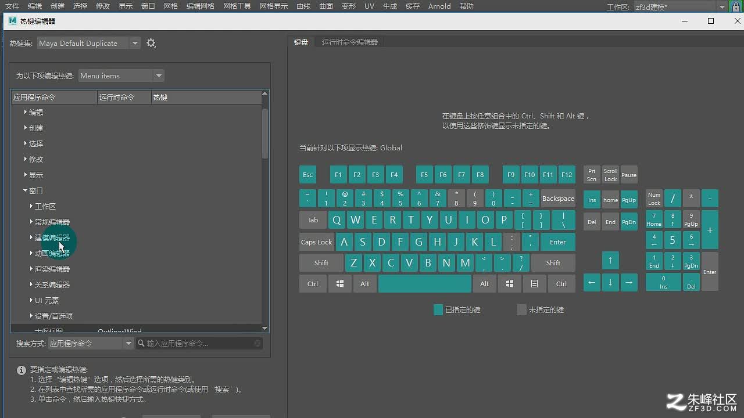Open hotkey set gear settings icon

[151, 43]
